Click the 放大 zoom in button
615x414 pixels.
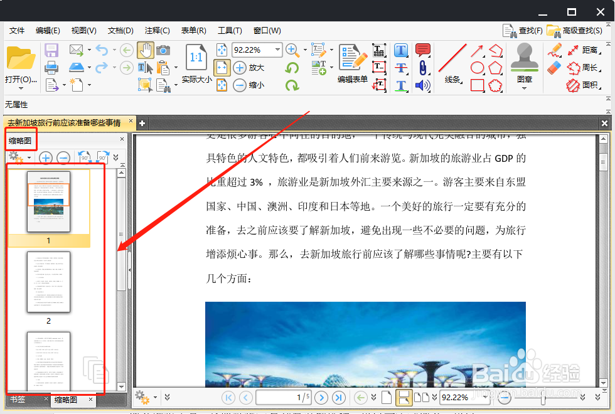click(x=249, y=68)
